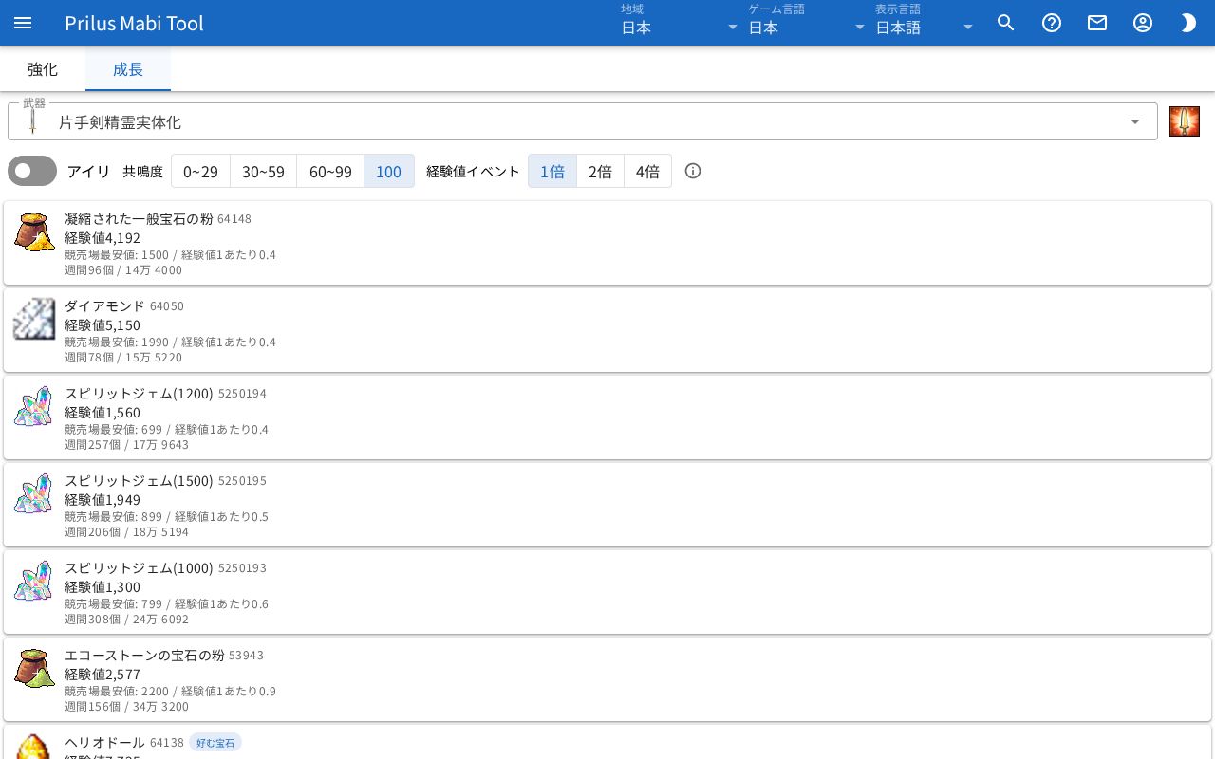The height and width of the screenshot is (759, 1215).
Task: Open the help question mark icon
Action: click(x=1052, y=23)
